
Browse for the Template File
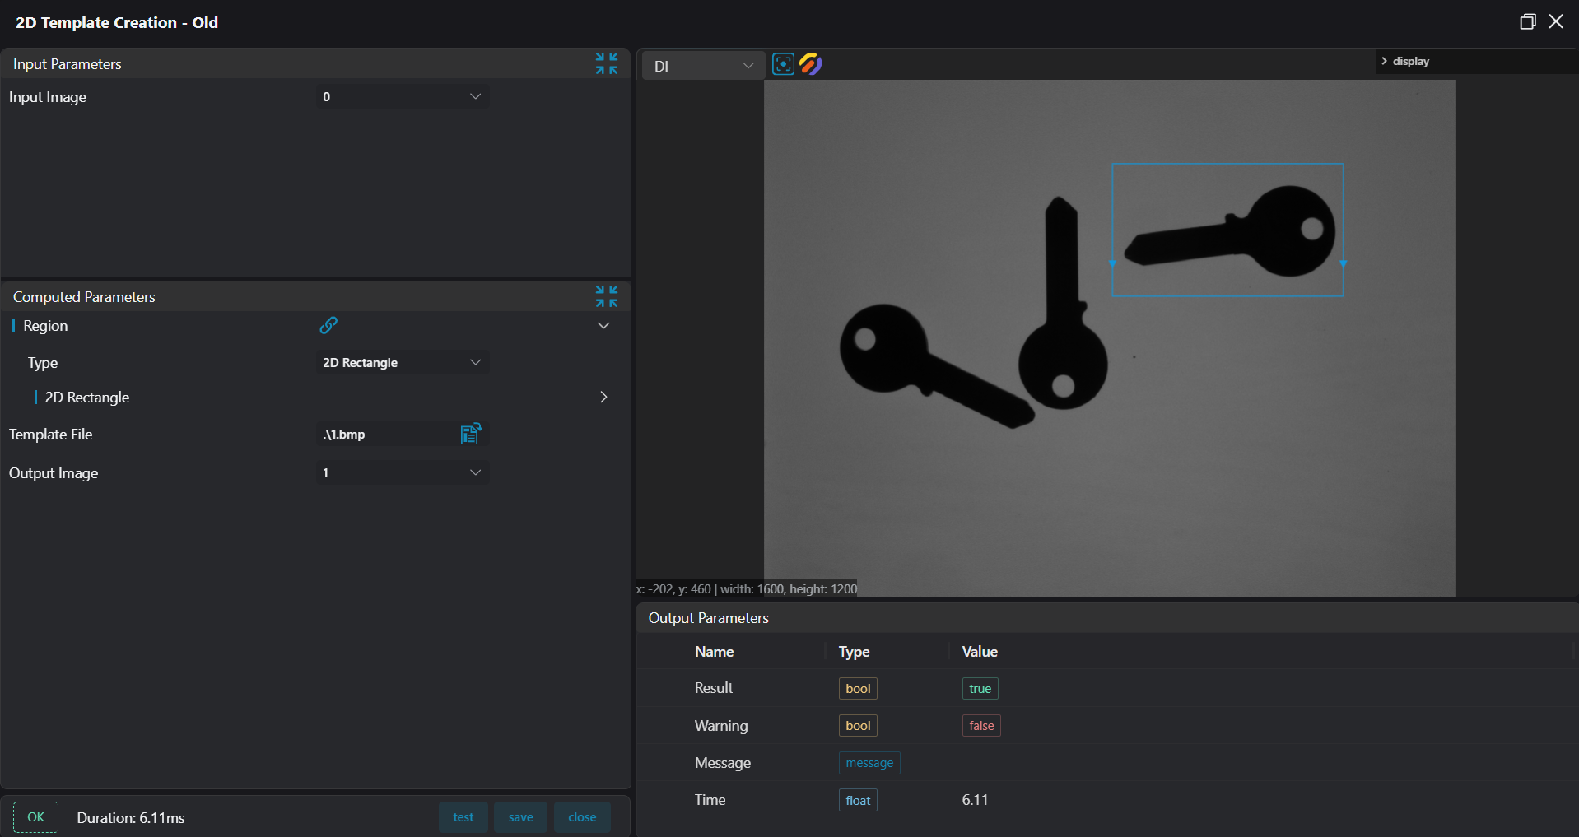(x=471, y=434)
